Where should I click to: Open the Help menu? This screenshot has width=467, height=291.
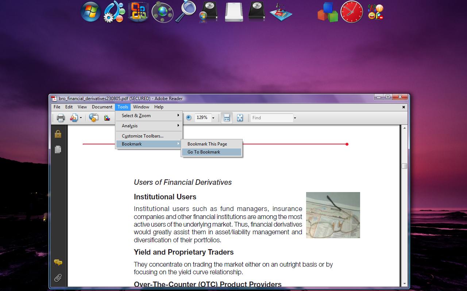tap(159, 107)
